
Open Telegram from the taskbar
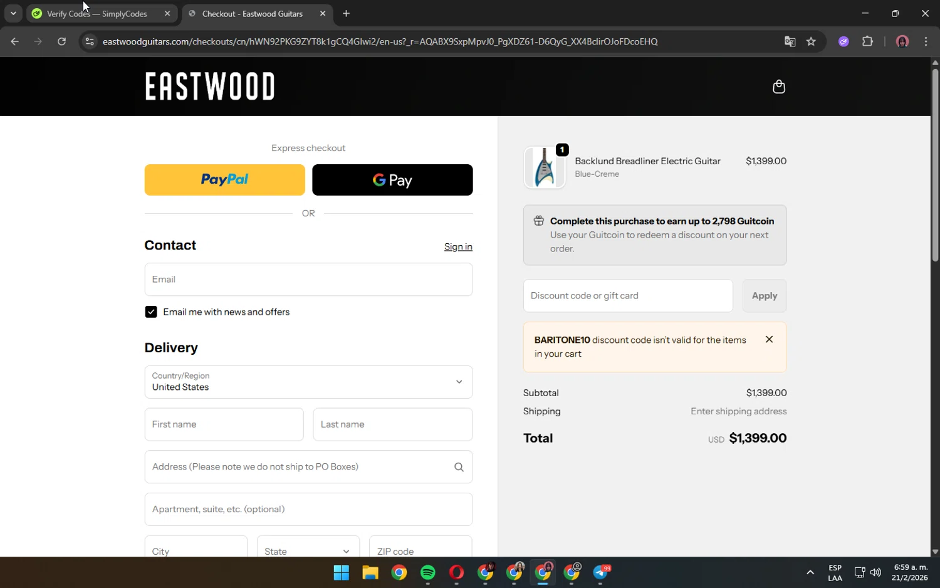point(601,572)
